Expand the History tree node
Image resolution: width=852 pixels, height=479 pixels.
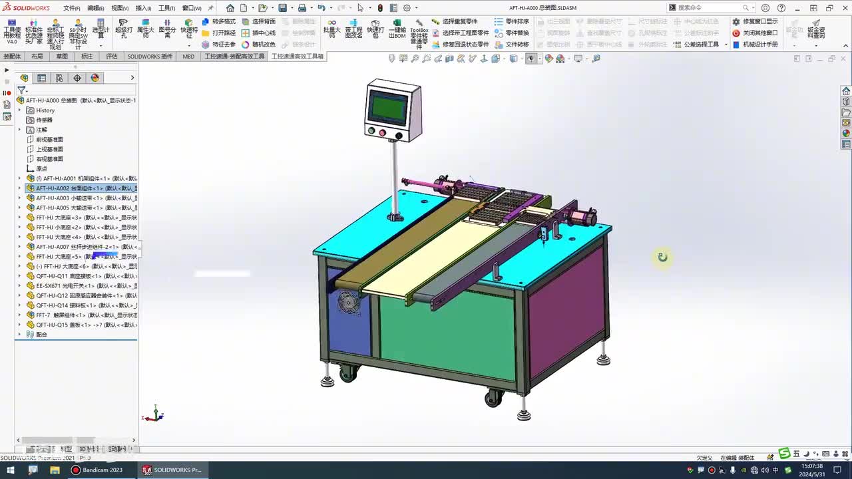(19, 110)
